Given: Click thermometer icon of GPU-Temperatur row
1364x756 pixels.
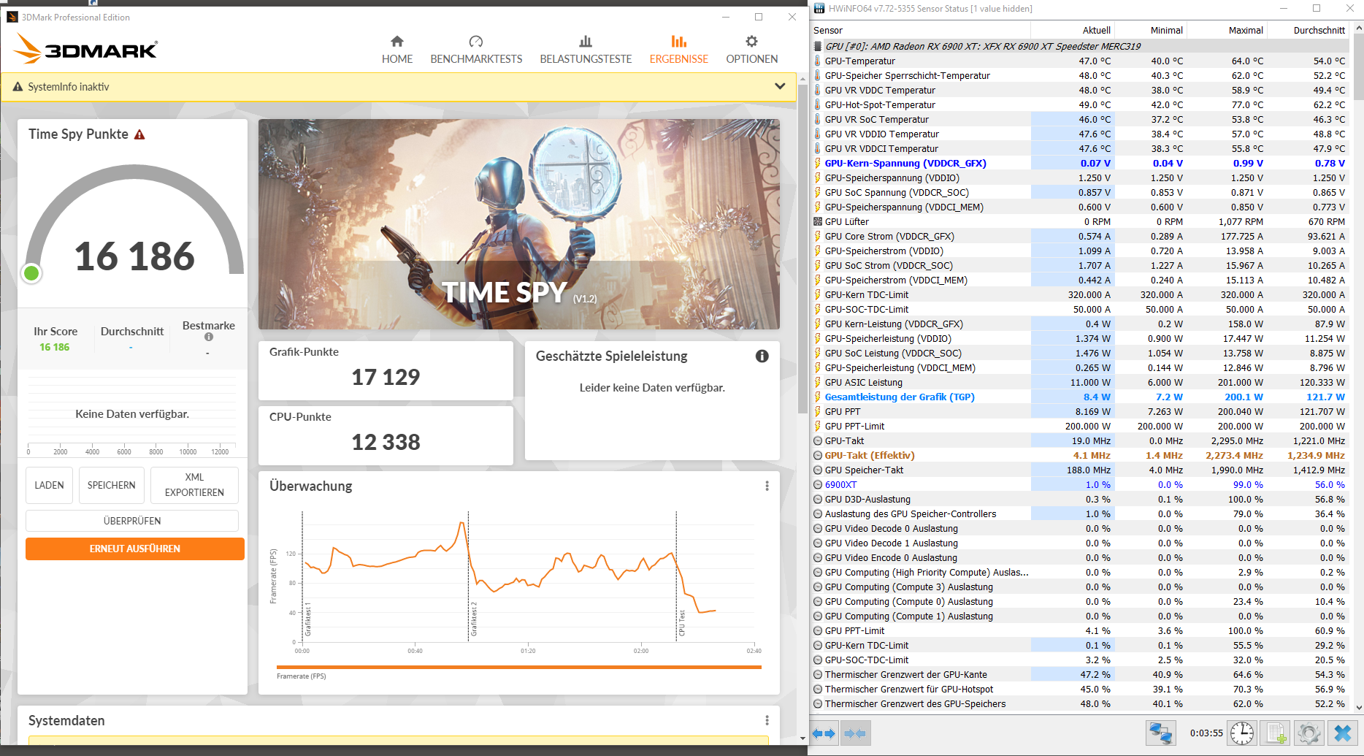Looking at the screenshot, I should point(818,61).
